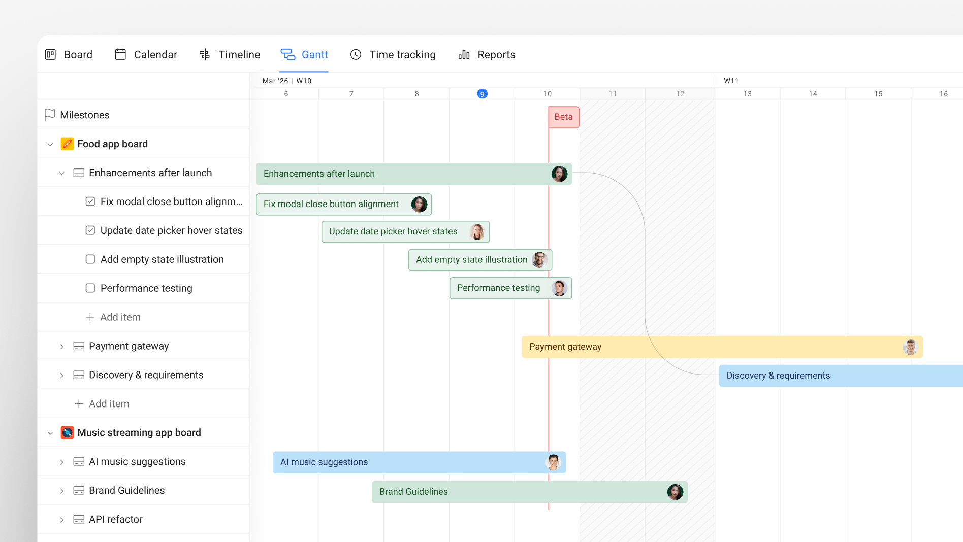Screen dimensions: 963x542
Task: Open the green Brand Guidelines Gantt bar
Action: (530, 492)
